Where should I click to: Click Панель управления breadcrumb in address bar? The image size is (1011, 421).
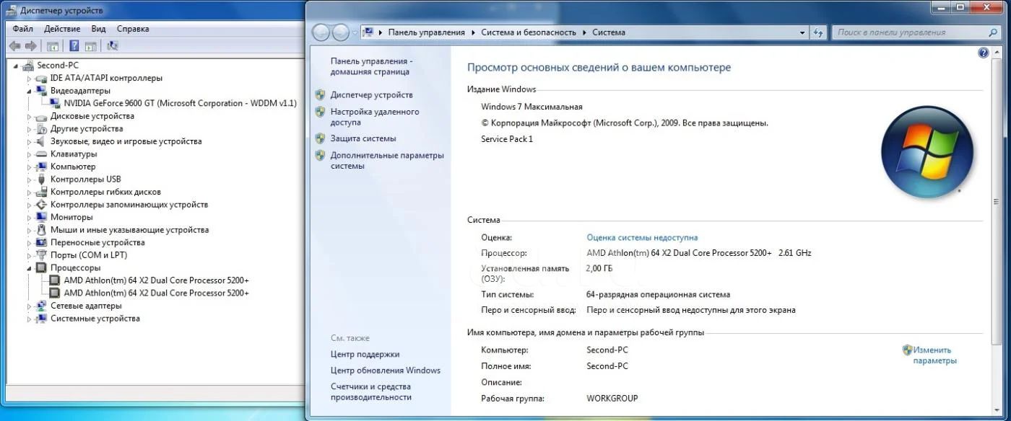tap(426, 32)
